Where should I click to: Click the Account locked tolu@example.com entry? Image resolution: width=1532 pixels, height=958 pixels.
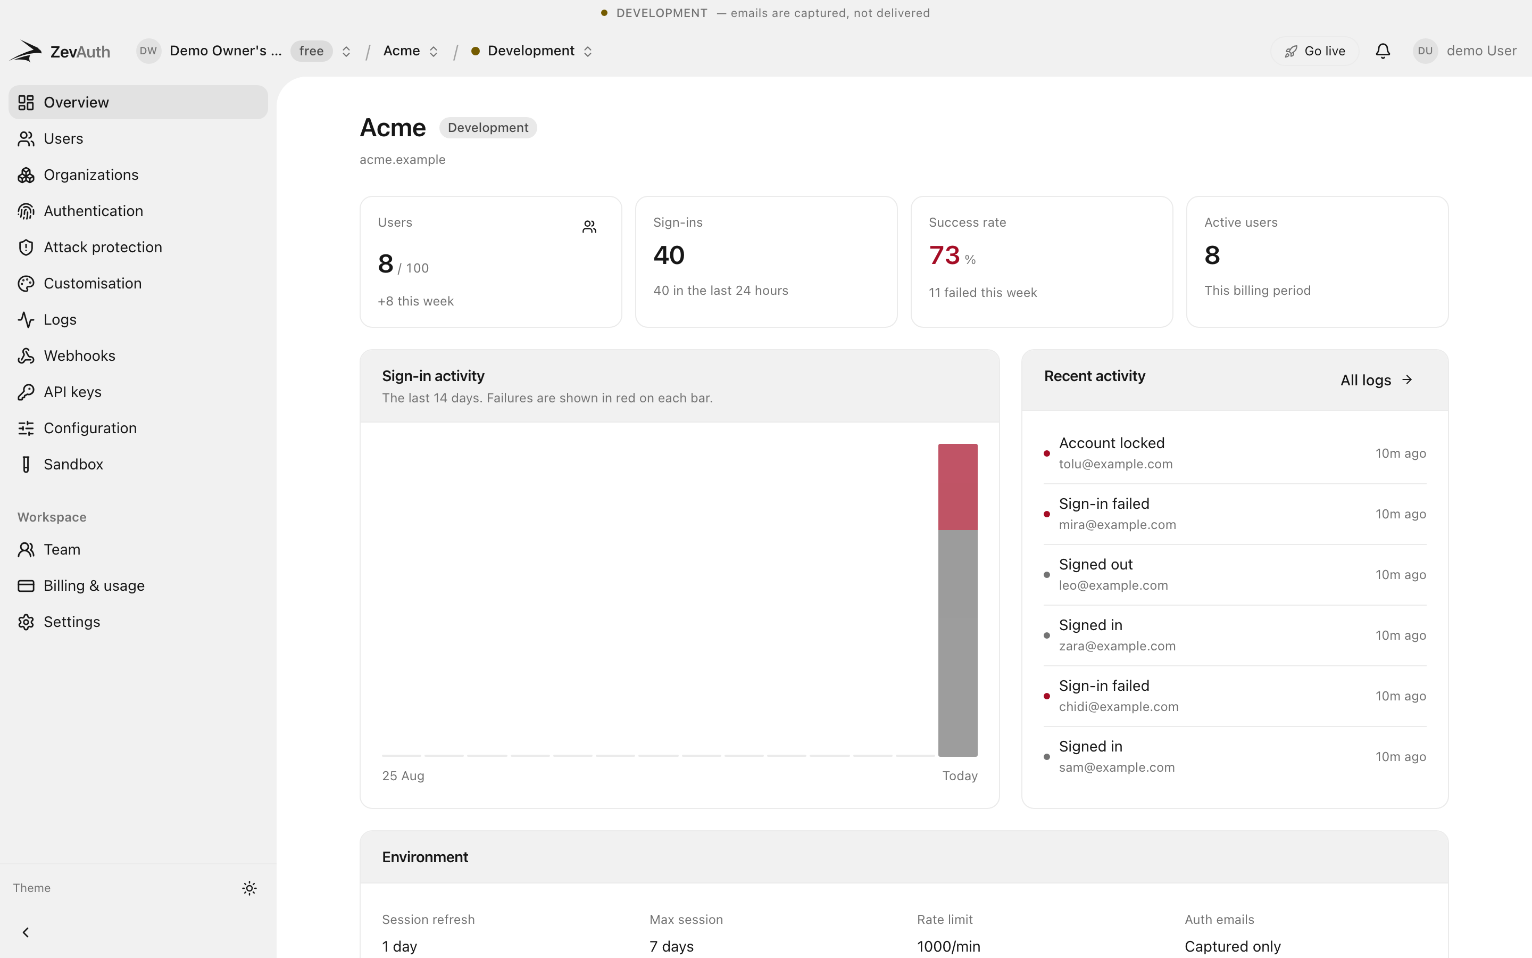(1235, 453)
